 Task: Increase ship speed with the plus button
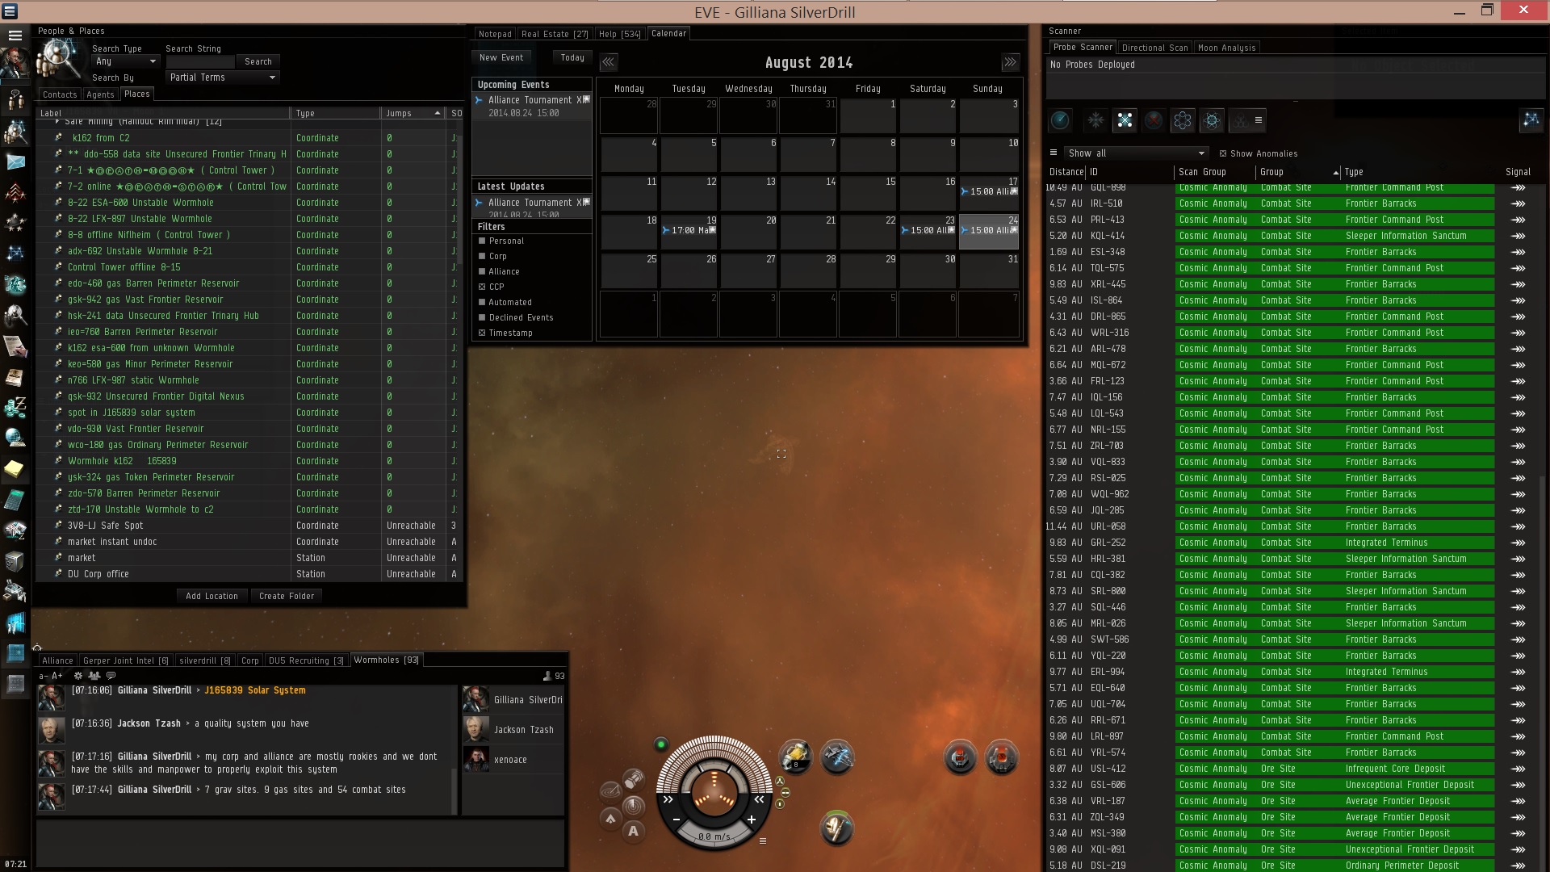(x=752, y=820)
